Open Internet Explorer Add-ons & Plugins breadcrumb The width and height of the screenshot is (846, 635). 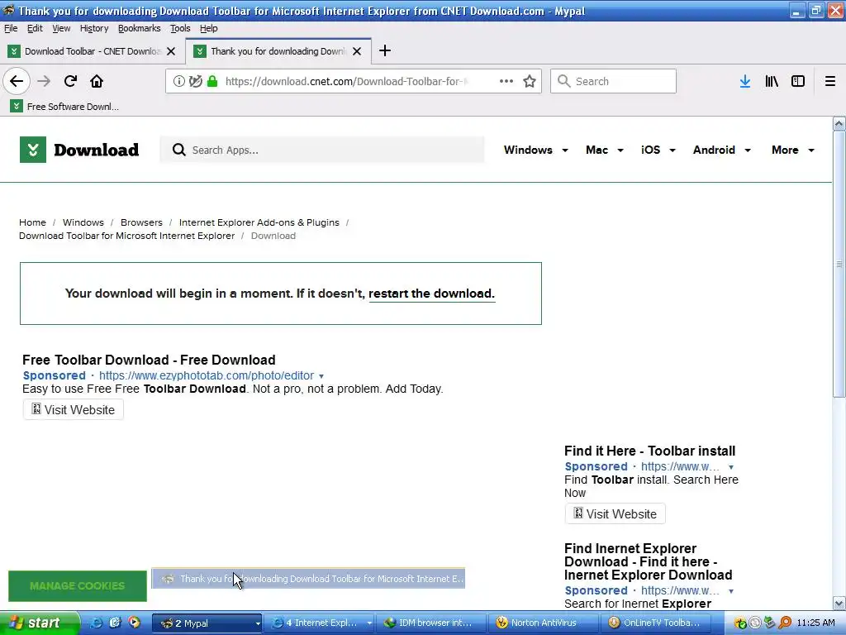coord(259,222)
